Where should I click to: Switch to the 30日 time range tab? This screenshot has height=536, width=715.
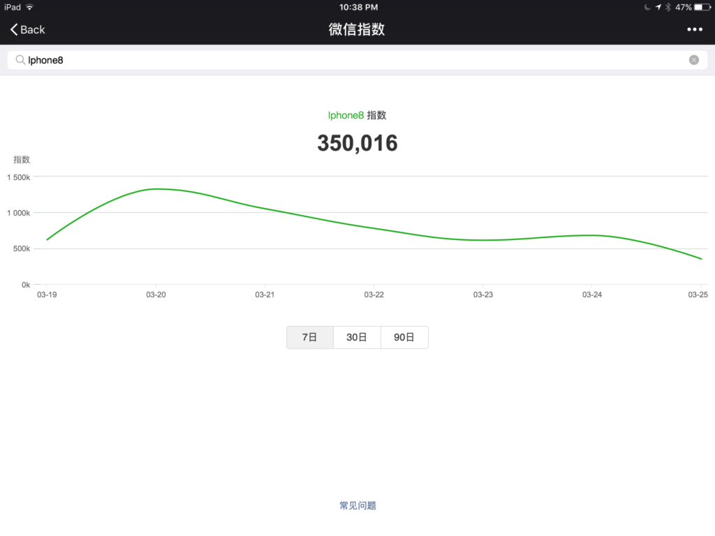click(x=357, y=337)
